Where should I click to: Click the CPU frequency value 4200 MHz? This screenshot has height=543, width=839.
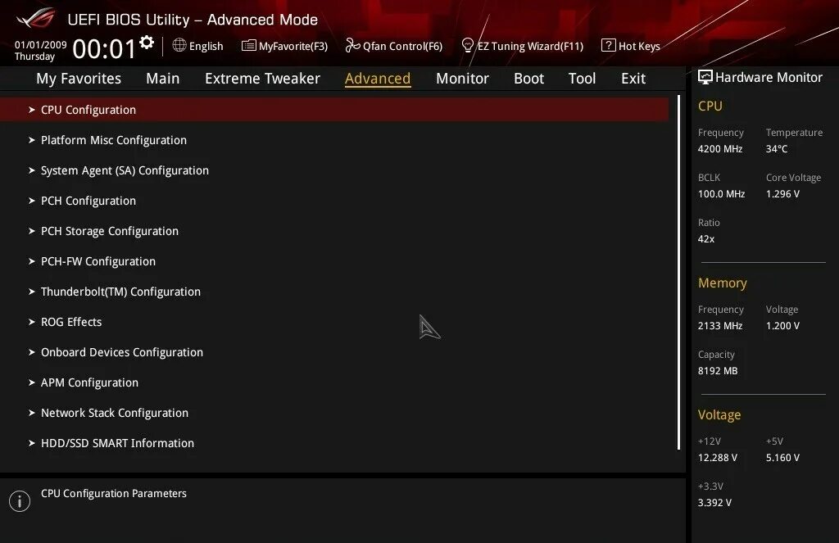pyautogui.click(x=720, y=149)
